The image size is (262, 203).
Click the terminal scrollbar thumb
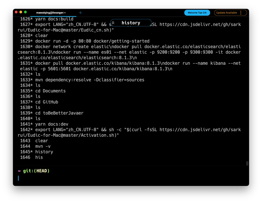tap(247, 163)
